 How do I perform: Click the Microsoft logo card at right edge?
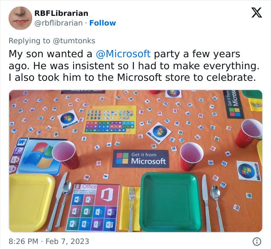249,170
